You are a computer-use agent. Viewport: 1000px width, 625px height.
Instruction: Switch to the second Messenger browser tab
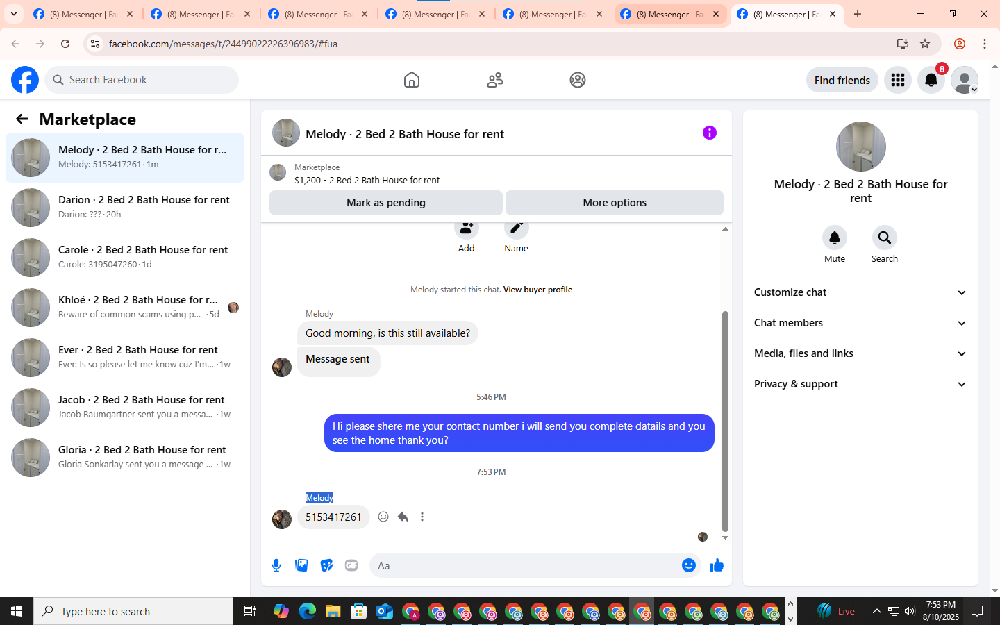(201, 14)
